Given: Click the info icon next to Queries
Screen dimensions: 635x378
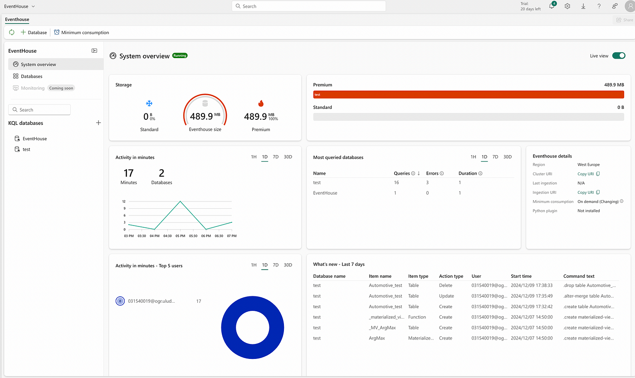Looking at the screenshot, I should click(x=413, y=173).
